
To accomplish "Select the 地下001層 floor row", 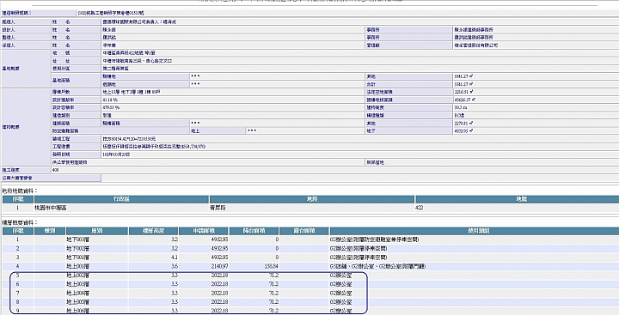I will point(310,257).
